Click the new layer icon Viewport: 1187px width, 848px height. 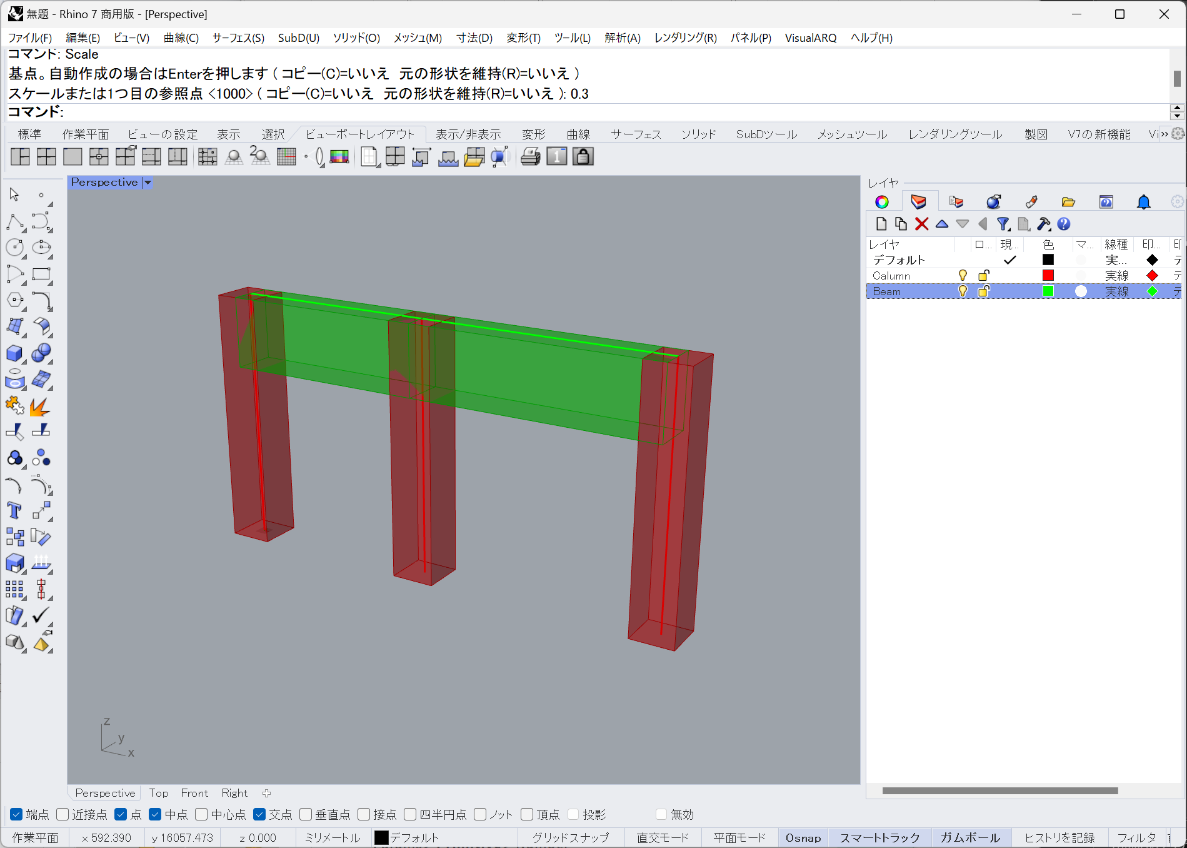point(881,224)
